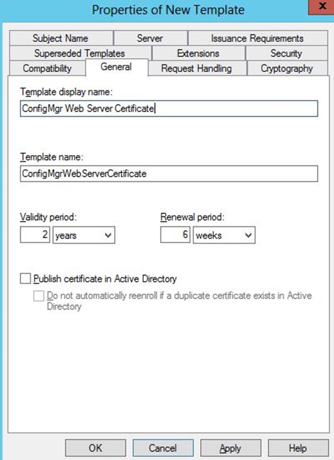
Task: Enable Publish certificate in Active Directory
Action: 25,278
